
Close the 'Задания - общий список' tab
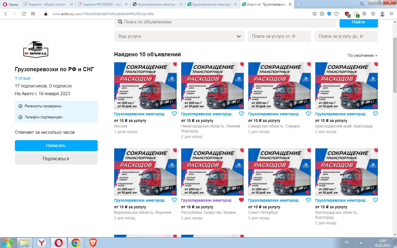pyautogui.click(x=71, y=4)
